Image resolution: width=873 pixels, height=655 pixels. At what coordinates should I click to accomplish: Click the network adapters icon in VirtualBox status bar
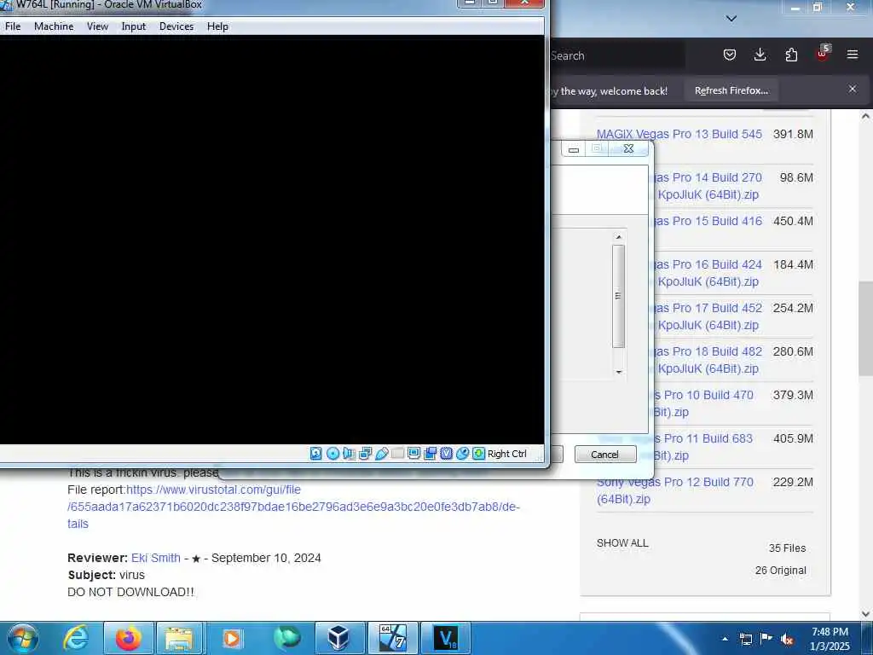coord(365,454)
